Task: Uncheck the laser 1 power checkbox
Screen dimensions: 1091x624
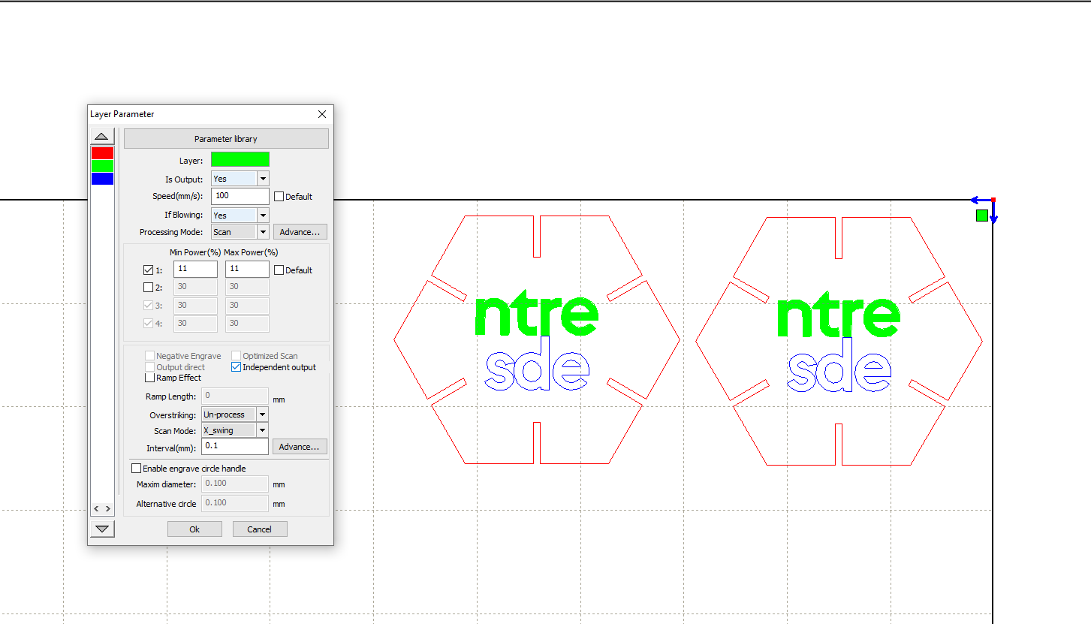Action: [148, 270]
